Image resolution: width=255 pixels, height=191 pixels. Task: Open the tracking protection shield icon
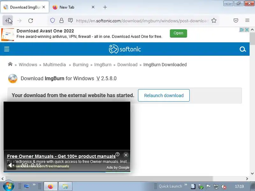pos(53,20)
